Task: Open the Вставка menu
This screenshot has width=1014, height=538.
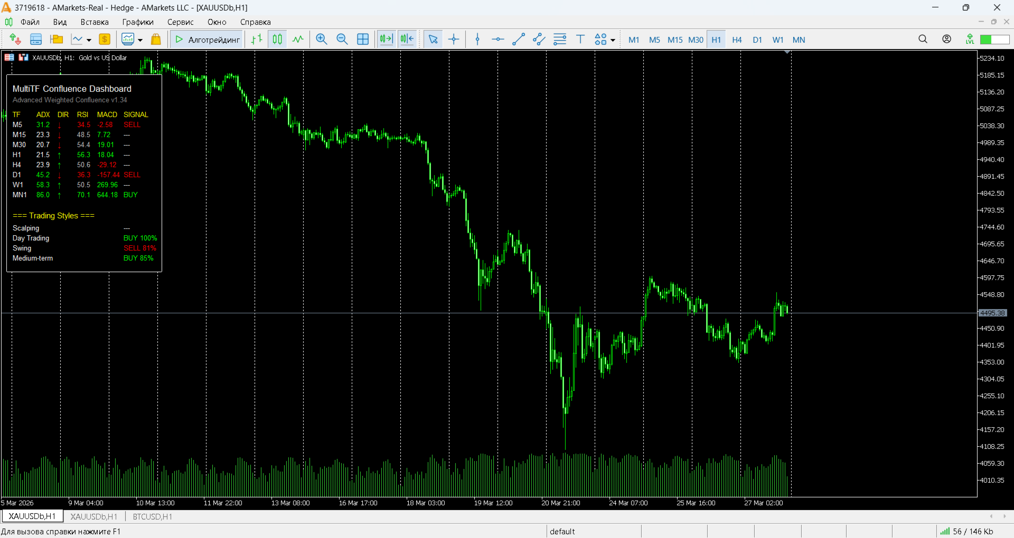Action: coord(95,22)
